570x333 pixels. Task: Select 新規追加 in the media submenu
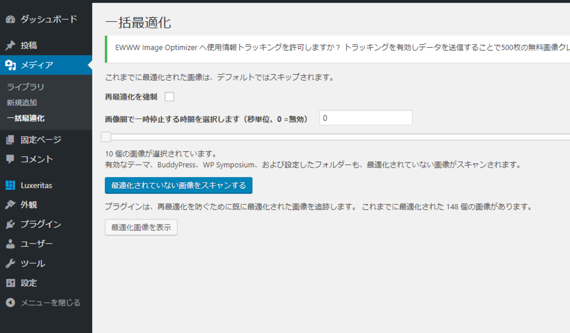pyautogui.click(x=22, y=103)
